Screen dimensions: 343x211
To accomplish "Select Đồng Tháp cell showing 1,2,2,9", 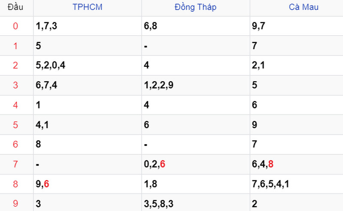I will pos(196,85).
